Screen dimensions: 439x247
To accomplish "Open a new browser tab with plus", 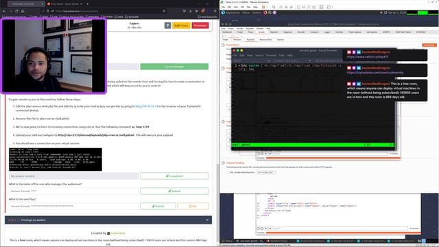I will click(87, 4).
